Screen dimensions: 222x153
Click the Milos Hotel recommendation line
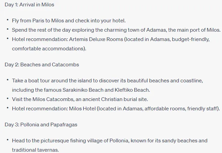click(116, 109)
